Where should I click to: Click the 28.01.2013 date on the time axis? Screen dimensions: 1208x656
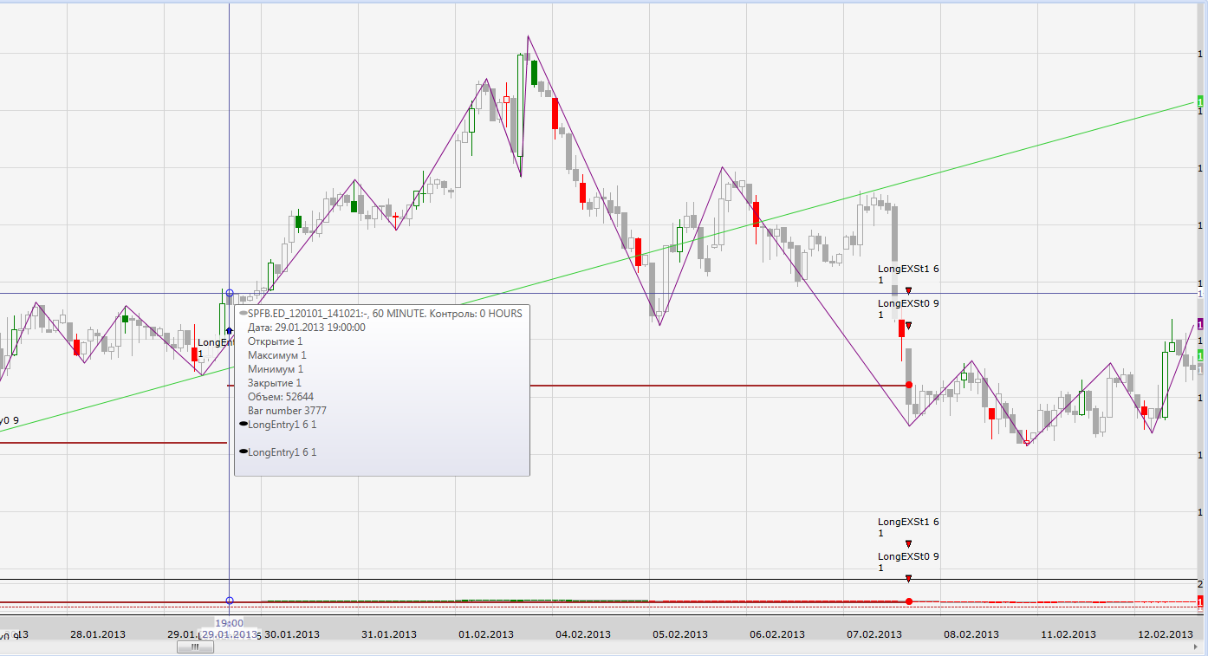[x=97, y=634]
